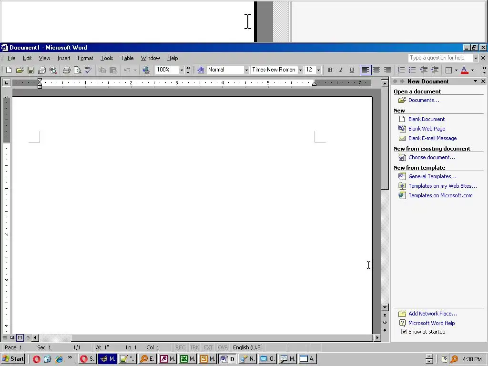Toggle TRK track changes in status bar

194,347
